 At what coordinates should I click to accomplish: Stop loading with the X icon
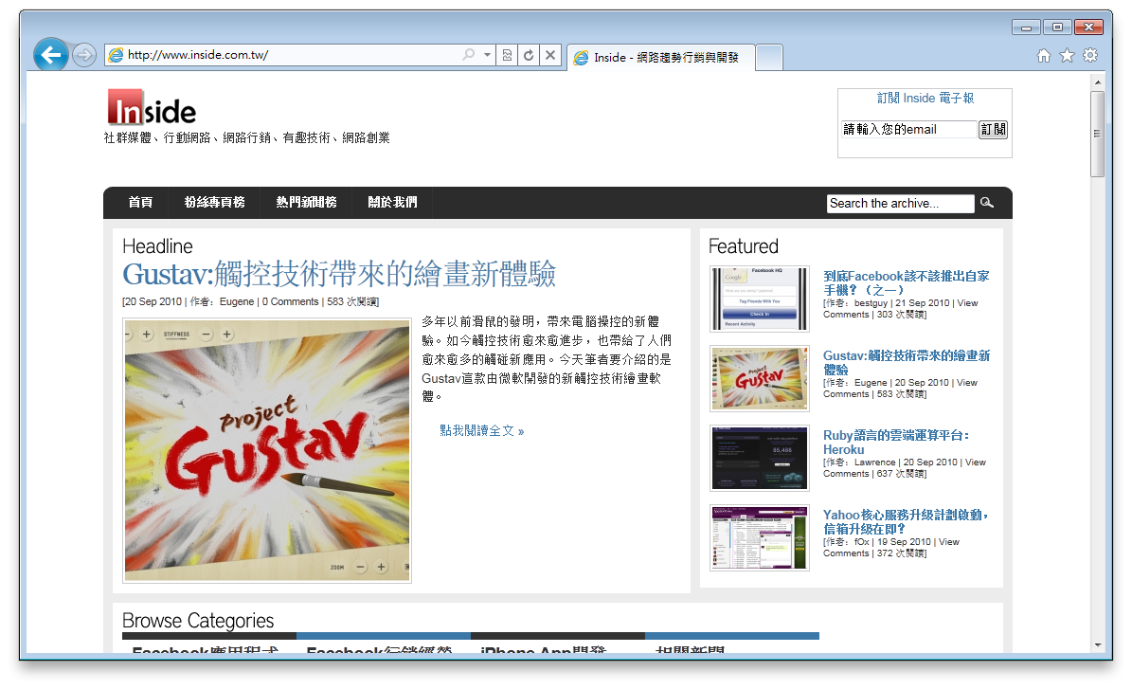550,55
